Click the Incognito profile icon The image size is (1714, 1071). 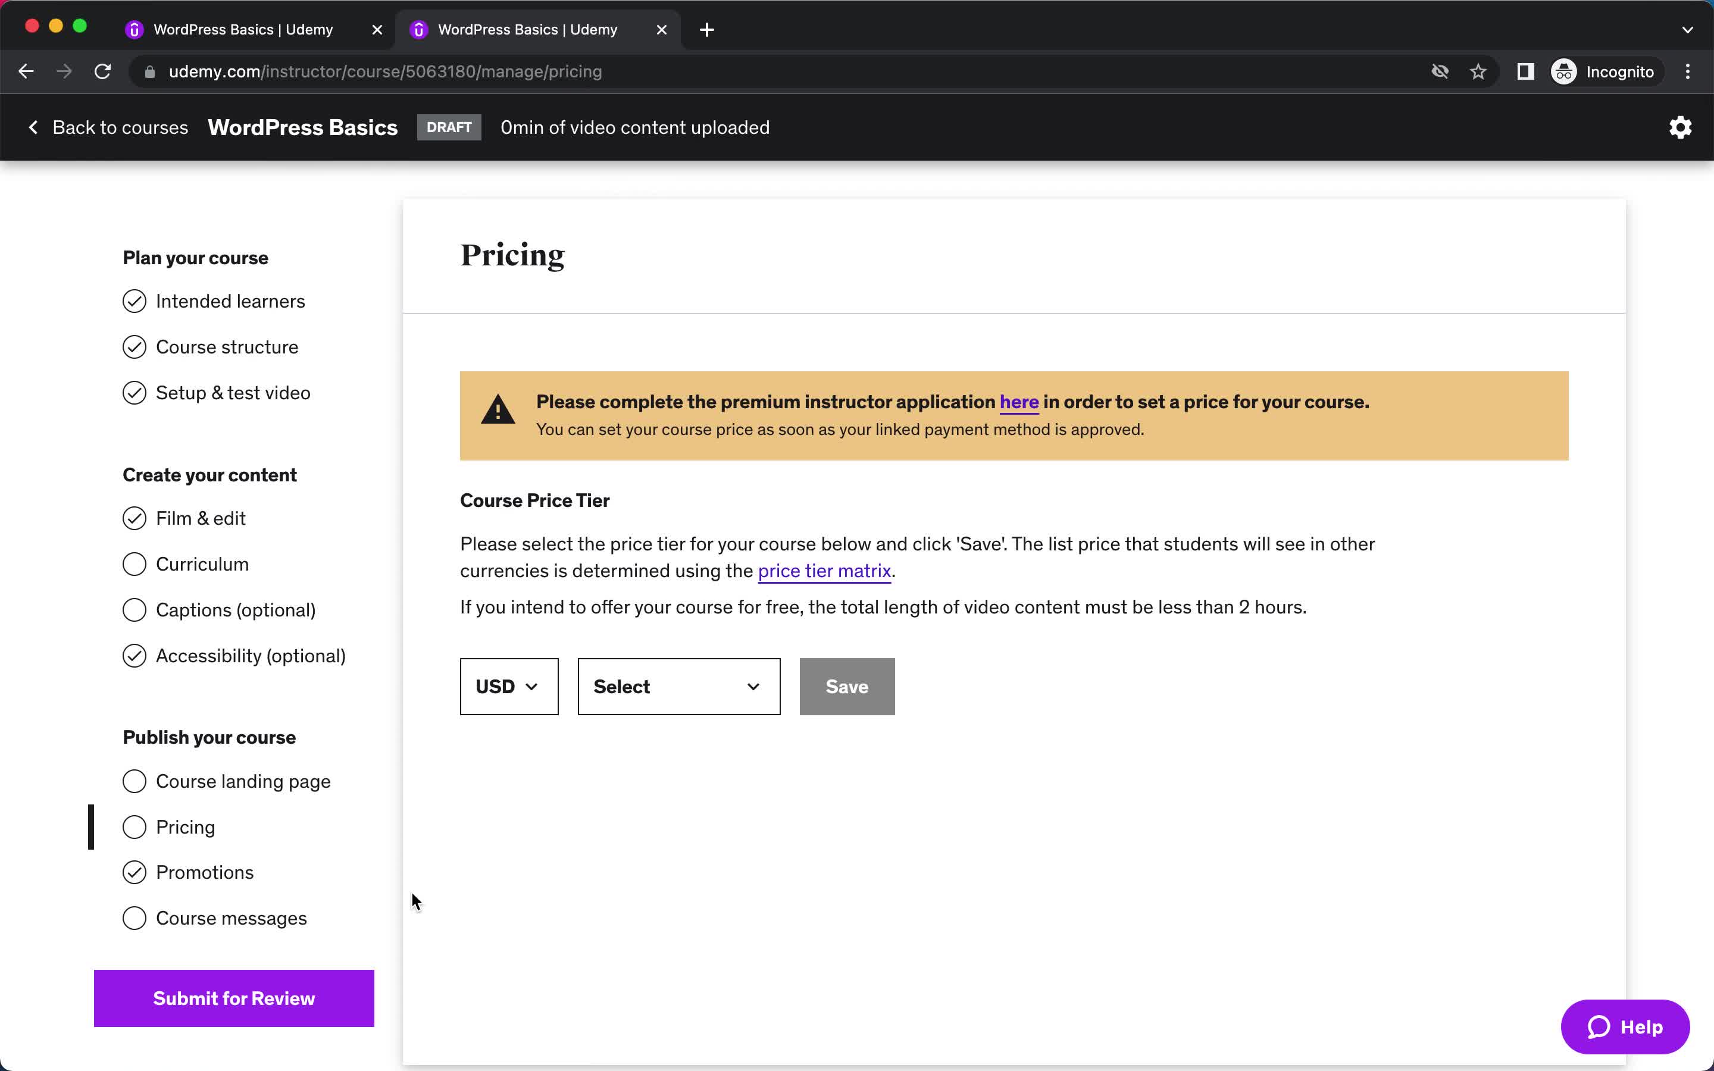(x=1566, y=71)
